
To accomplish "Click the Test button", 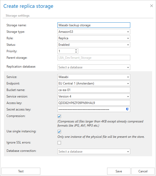I will coord(21,171).
